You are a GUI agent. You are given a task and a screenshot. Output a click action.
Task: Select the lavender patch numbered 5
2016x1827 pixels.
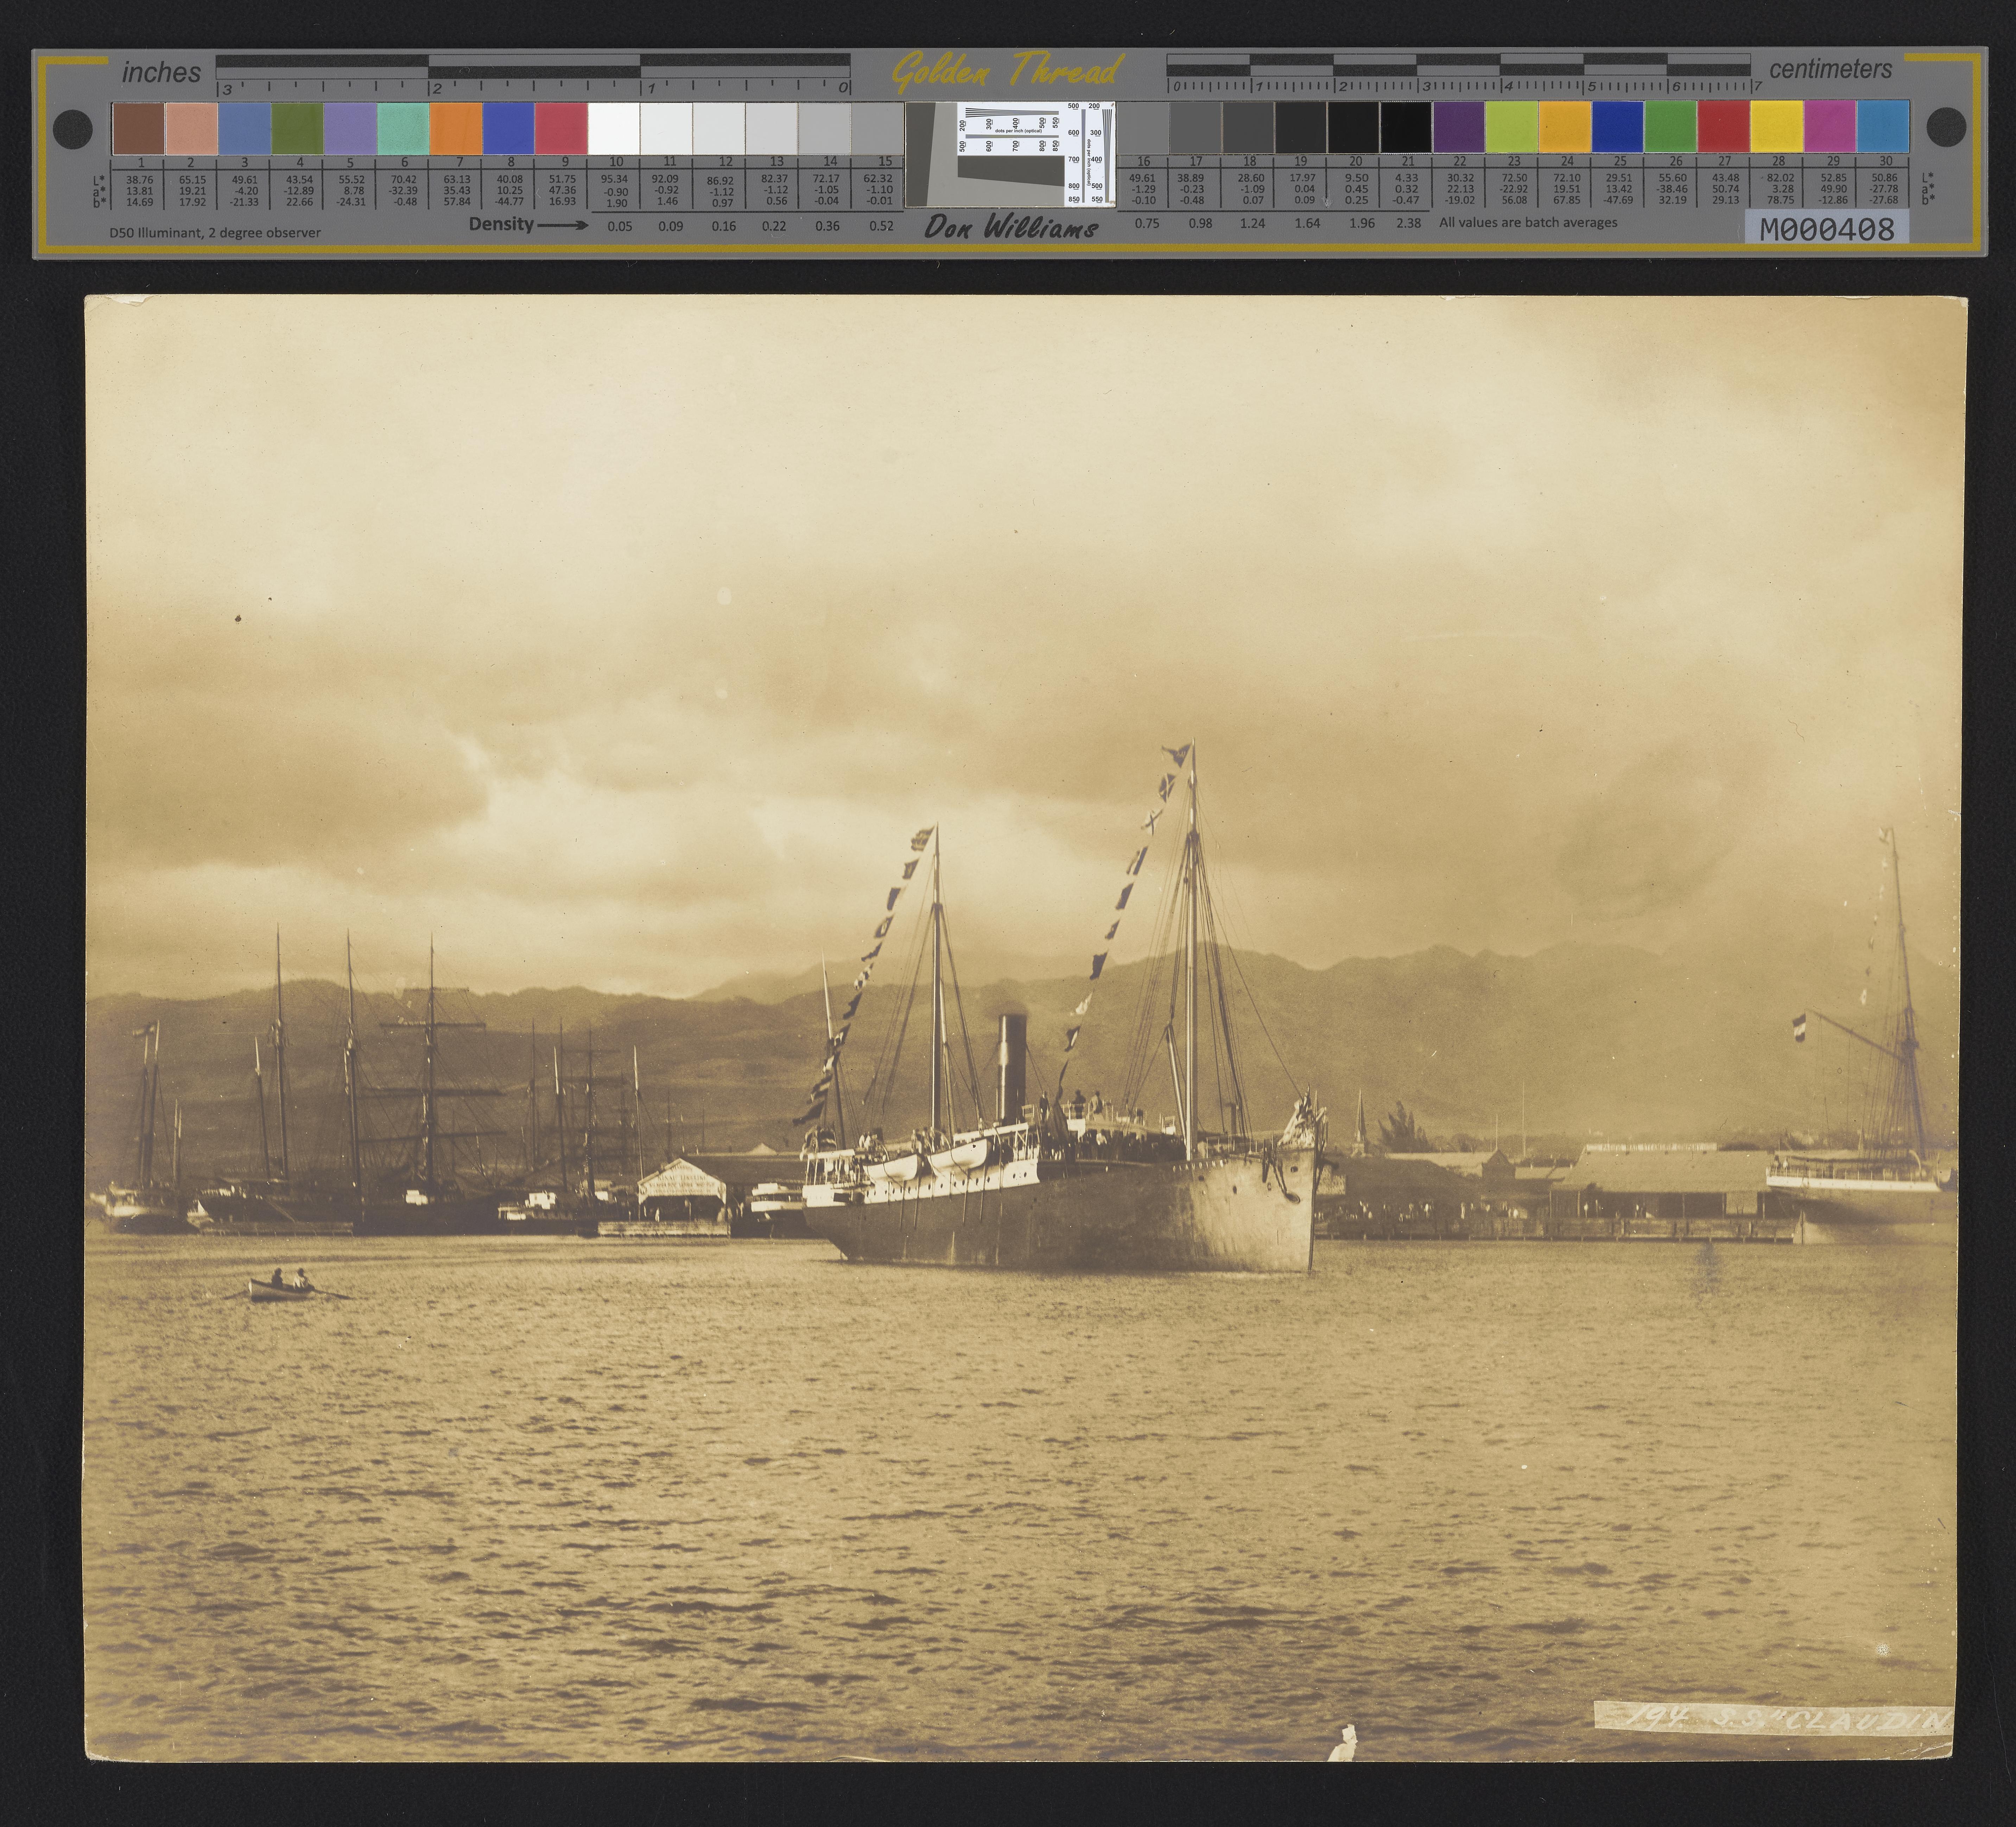[x=350, y=129]
